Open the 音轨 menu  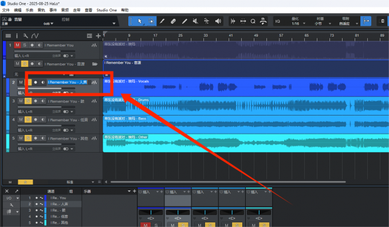41,10
